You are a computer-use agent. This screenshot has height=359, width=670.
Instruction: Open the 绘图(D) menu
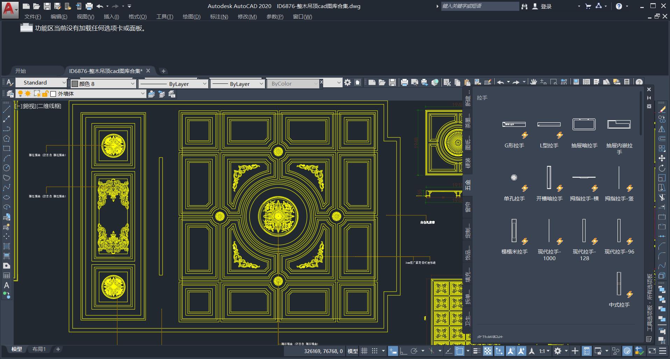coord(191,17)
